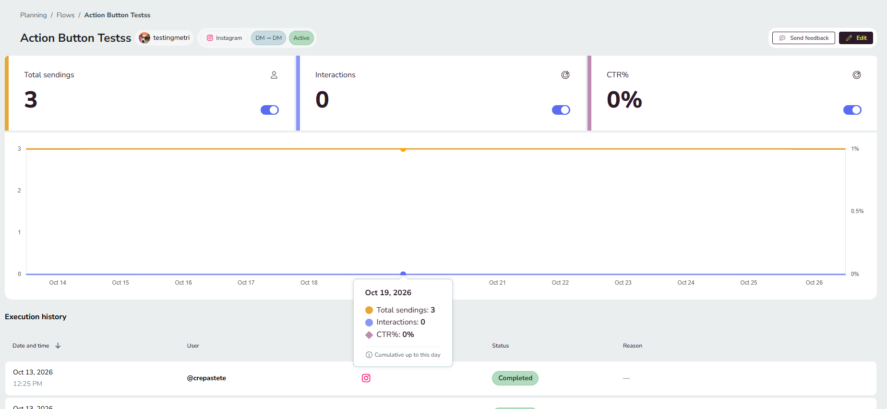Viewport: 887px width, 409px height.
Task: Click the Active status badge
Action: point(301,38)
